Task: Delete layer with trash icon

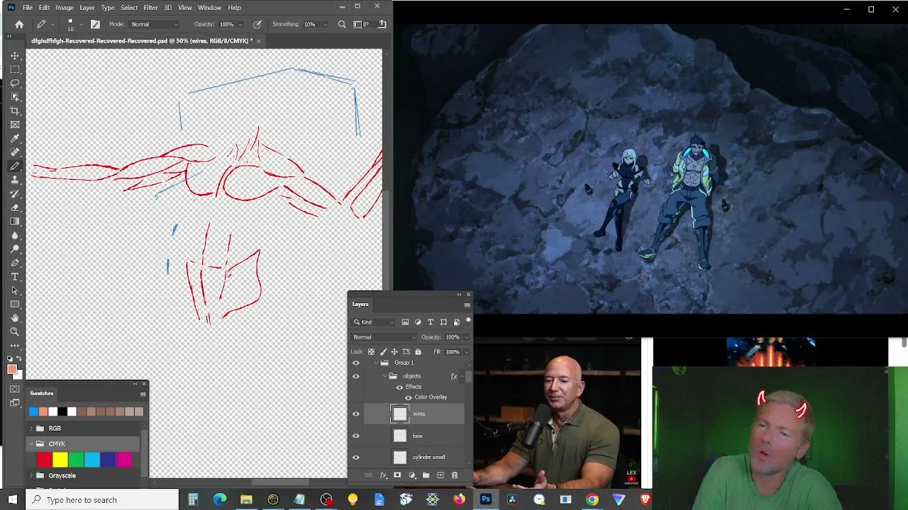Action: pyautogui.click(x=455, y=475)
